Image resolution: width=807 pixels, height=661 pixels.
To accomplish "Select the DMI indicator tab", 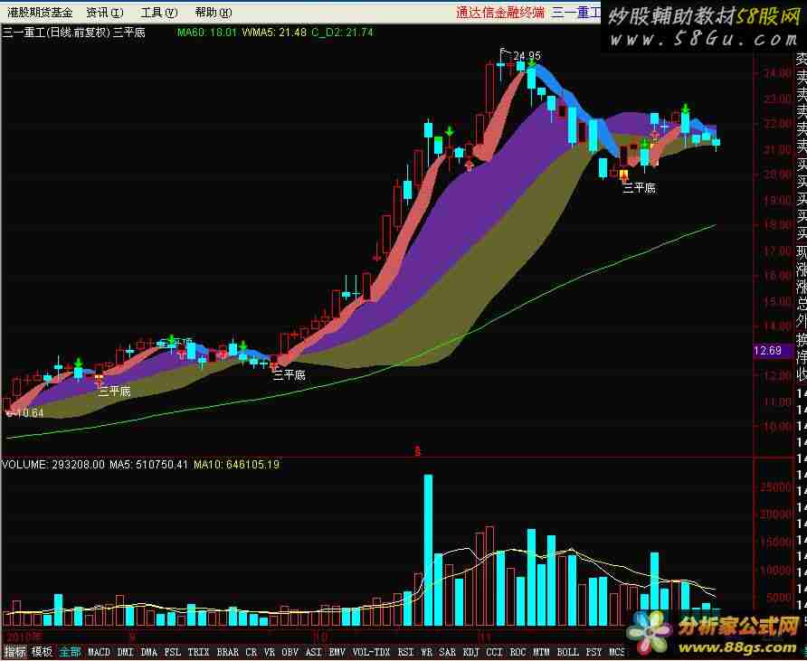I will point(126,652).
